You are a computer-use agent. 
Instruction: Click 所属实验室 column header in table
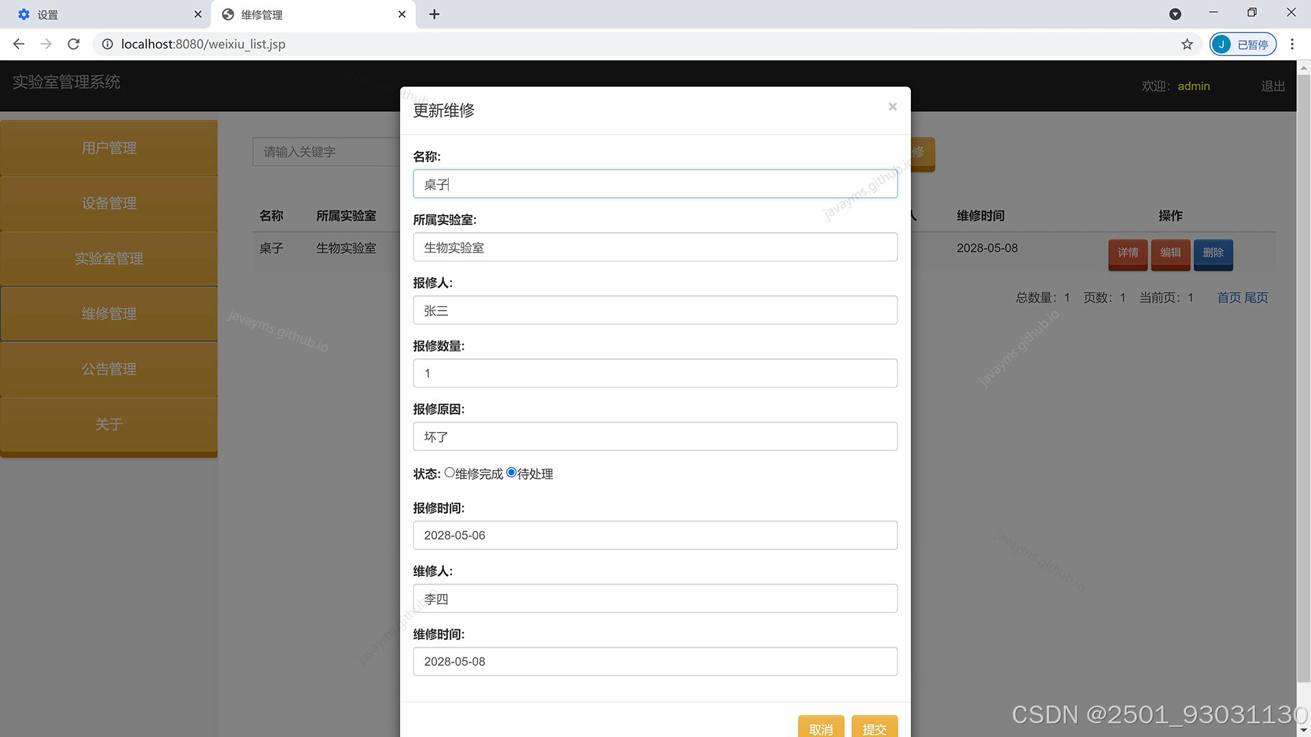point(346,216)
